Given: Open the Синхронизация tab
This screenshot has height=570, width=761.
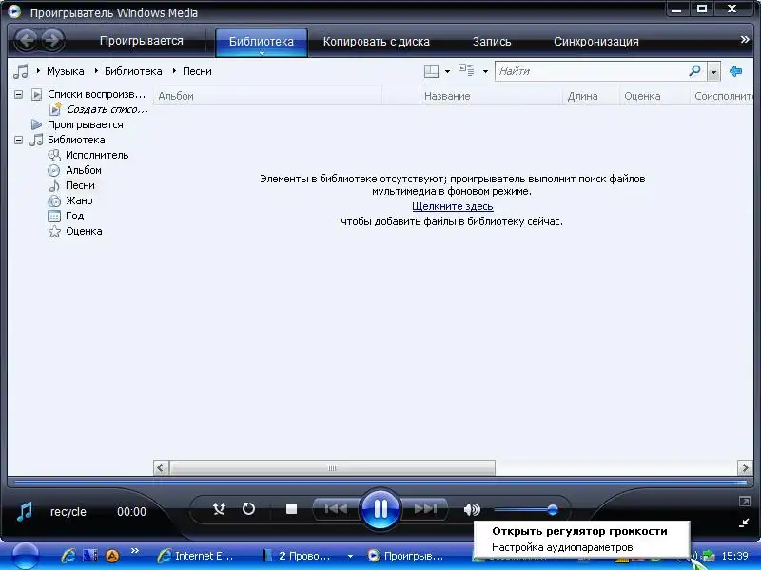Looking at the screenshot, I should [x=596, y=42].
